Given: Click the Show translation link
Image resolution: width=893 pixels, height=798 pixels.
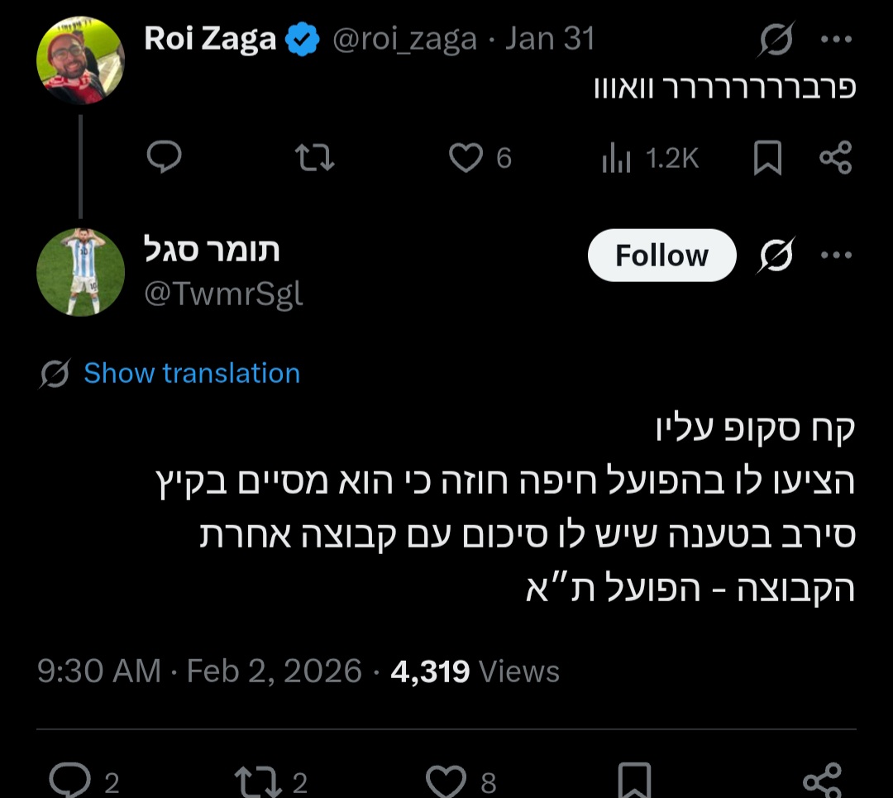Looking at the screenshot, I should [x=191, y=373].
